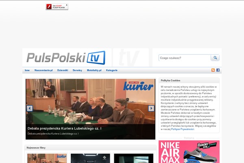Open the Facebook page icon
The image size is (244, 163).
(218, 70)
